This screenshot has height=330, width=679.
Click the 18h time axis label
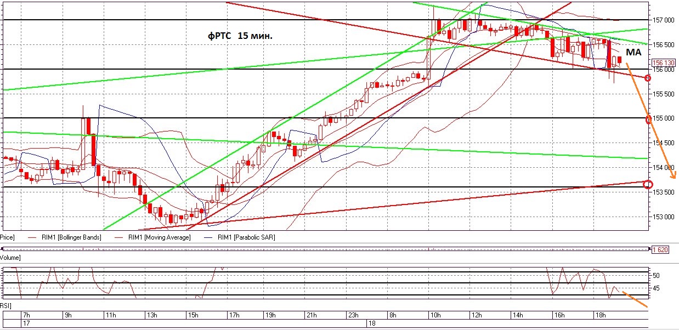tap(601, 316)
